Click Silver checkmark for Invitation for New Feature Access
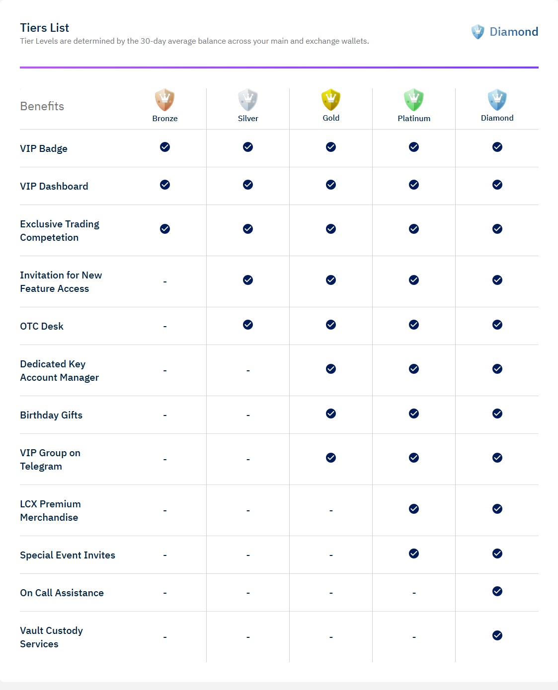The image size is (558, 690). point(248,280)
